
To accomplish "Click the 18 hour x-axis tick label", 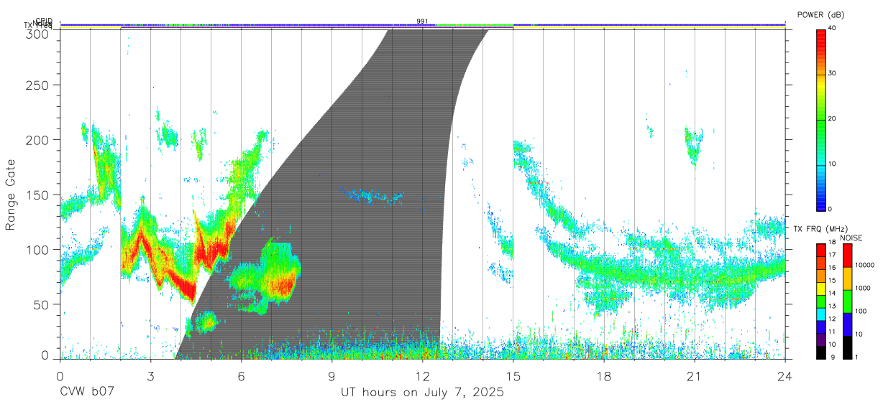I will coord(604,376).
